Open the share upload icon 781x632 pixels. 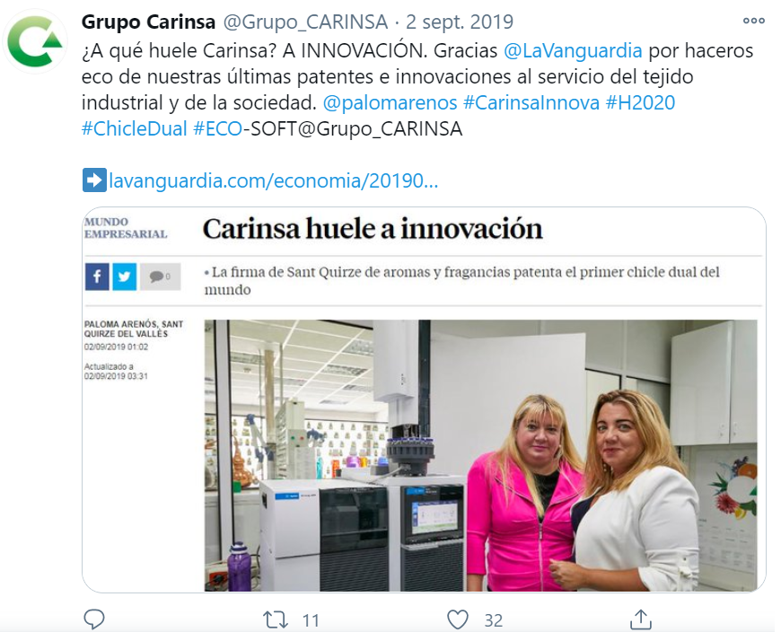[x=641, y=619]
